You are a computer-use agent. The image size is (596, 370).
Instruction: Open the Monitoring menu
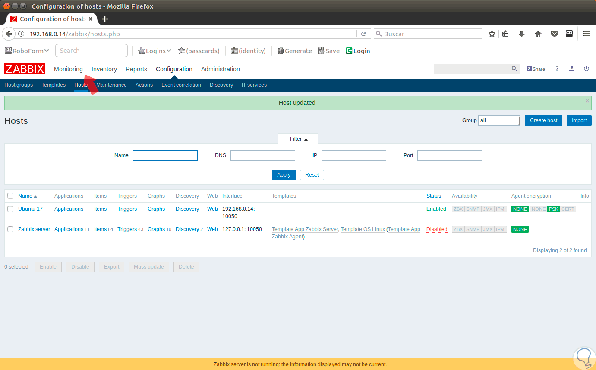(x=68, y=69)
